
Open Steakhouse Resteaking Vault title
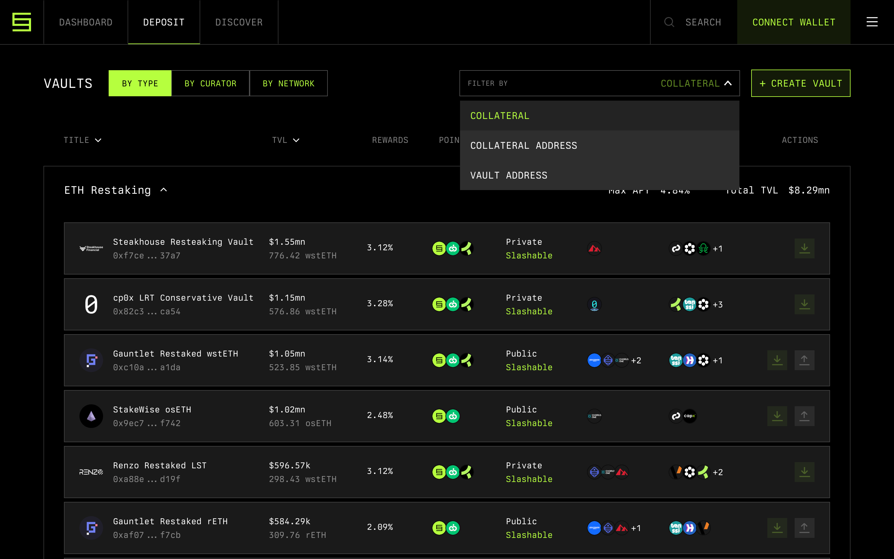[183, 242]
